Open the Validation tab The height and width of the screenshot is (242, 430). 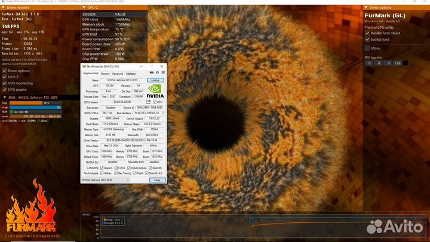point(131,74)
